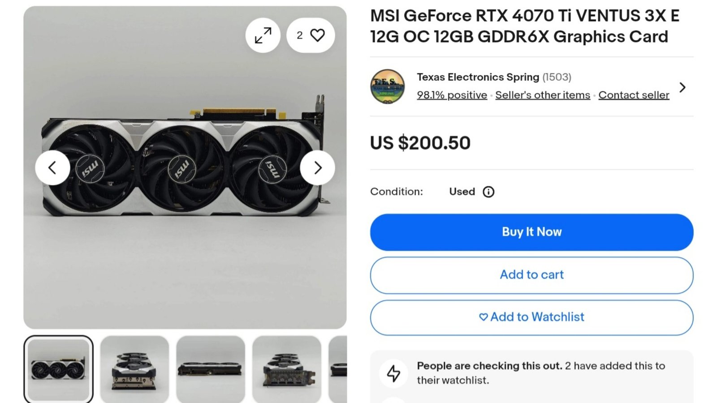The image size is (717, 403).
Task: Open the Texas Electronics Spring seller avatar
Action: point(388,86)
